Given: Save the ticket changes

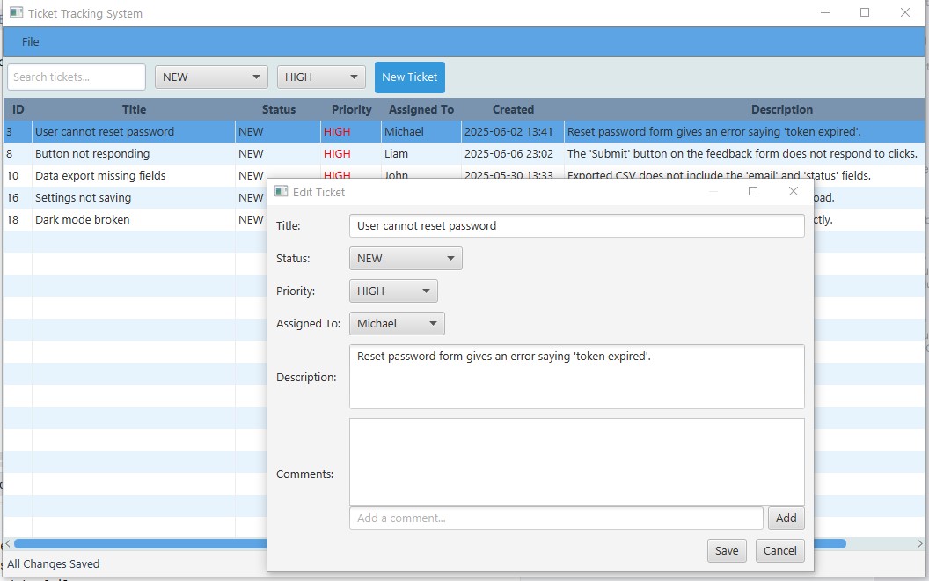Looking at the screenshot, I should coord(727,551).
